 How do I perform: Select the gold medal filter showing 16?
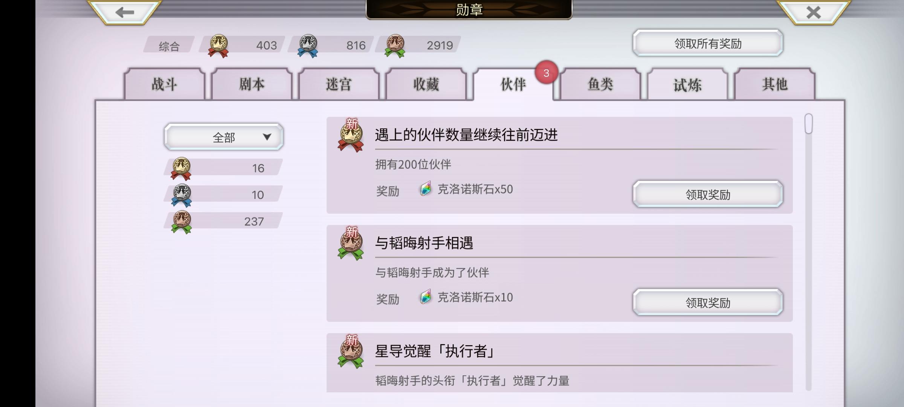point(223,168)
